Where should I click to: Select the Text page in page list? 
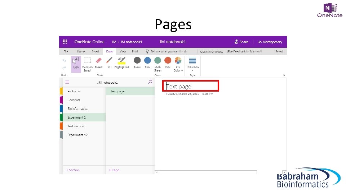point(130,91)
